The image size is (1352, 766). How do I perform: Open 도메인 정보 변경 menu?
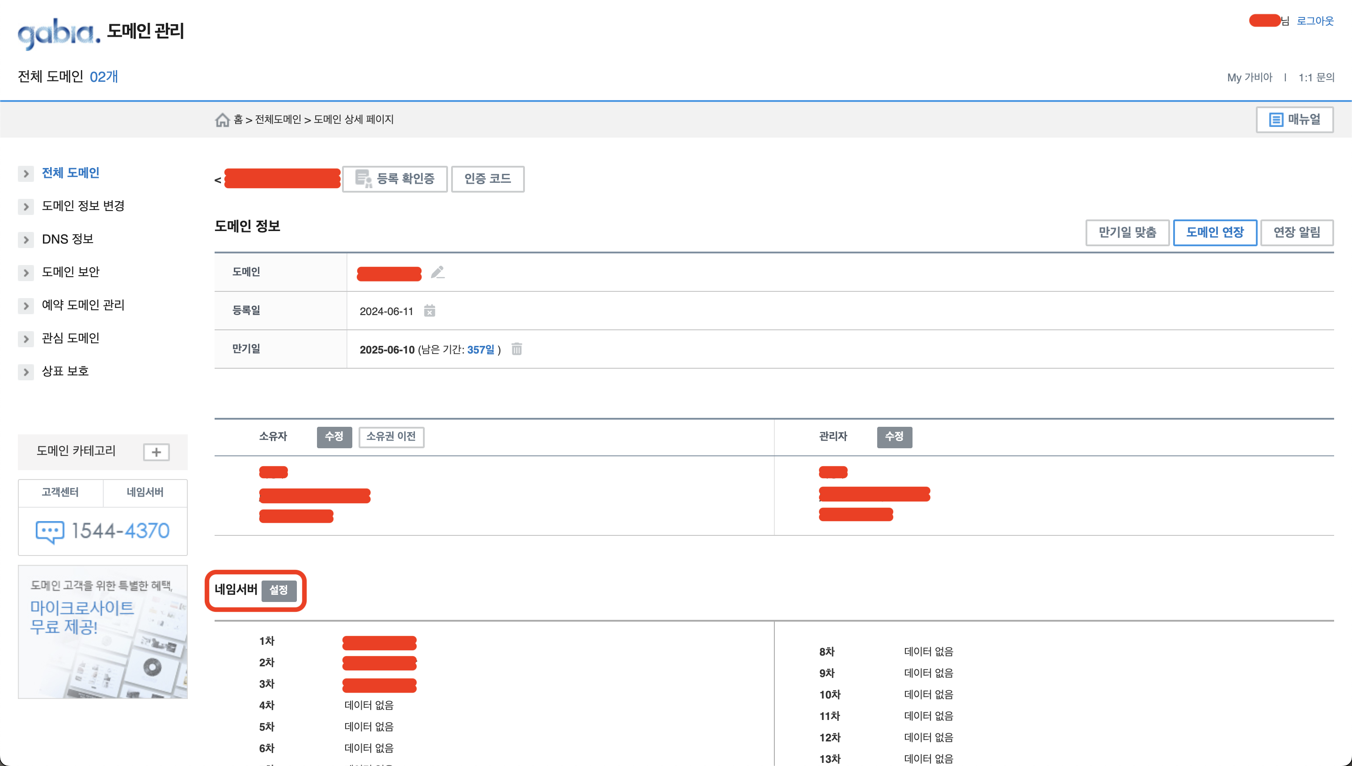[83, 206]
